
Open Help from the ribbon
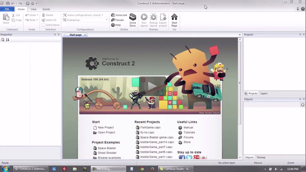click(116, 25)
